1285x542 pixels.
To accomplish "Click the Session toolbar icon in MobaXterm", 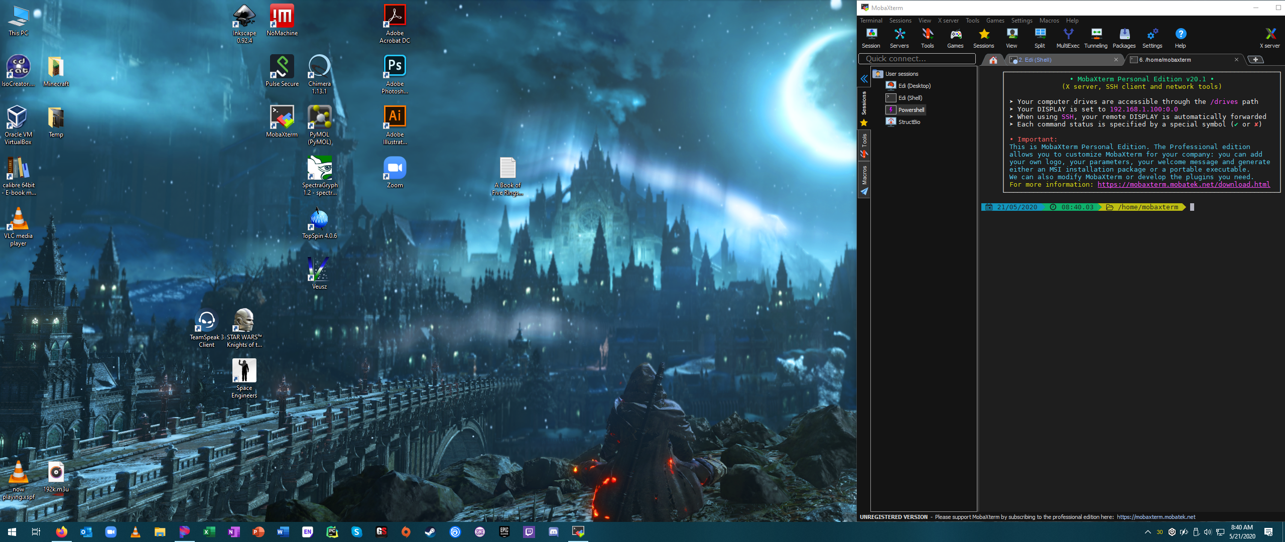I will [871, 38].
